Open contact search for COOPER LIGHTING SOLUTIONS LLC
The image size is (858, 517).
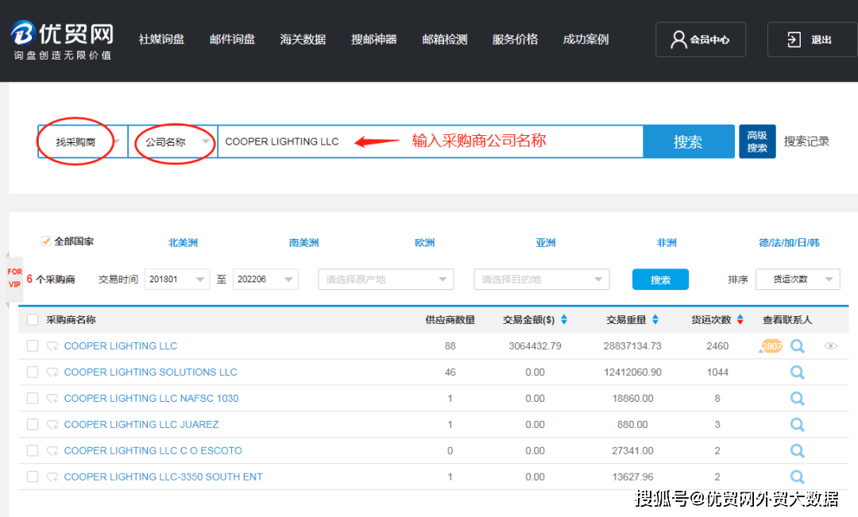pos(797,372)
